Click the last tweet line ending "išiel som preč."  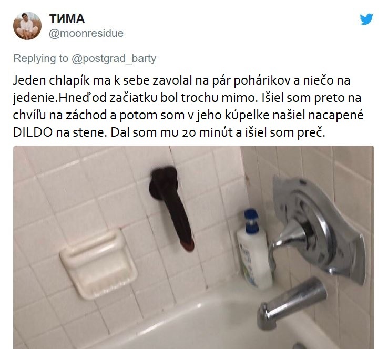point(169,132)
